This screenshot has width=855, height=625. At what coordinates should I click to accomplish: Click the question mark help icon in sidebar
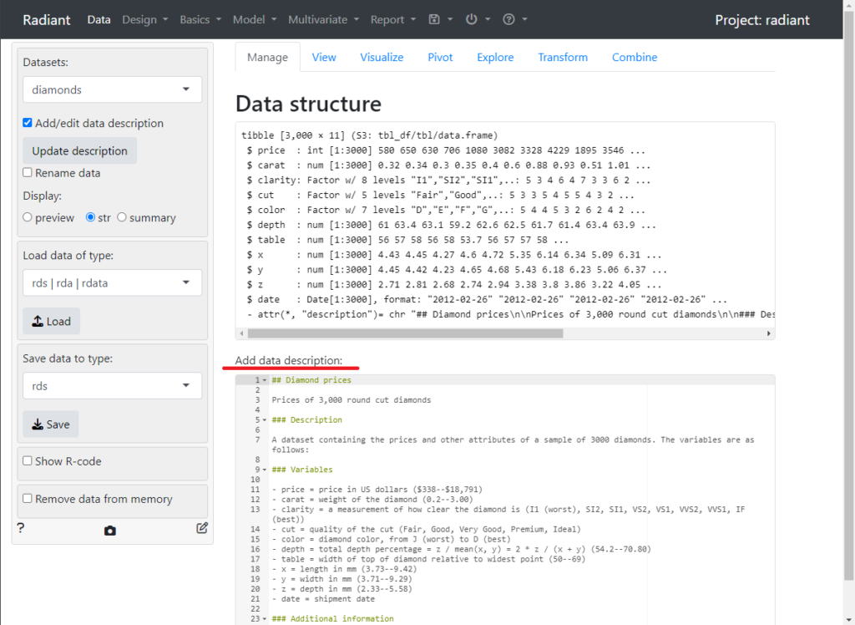pos(21,528)
